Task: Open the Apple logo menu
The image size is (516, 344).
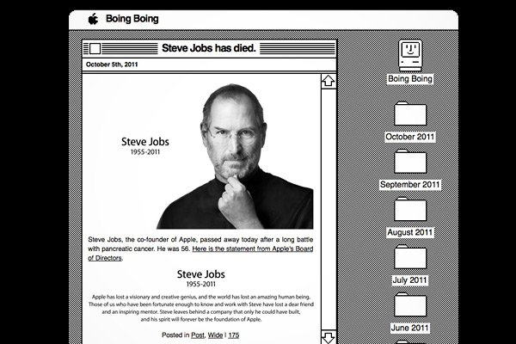Action: (93, 19)
